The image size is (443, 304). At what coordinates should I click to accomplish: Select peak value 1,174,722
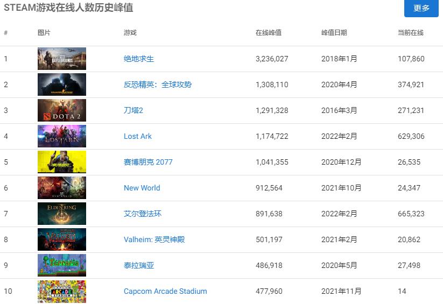pyautogui.click(x=272, y=136)
